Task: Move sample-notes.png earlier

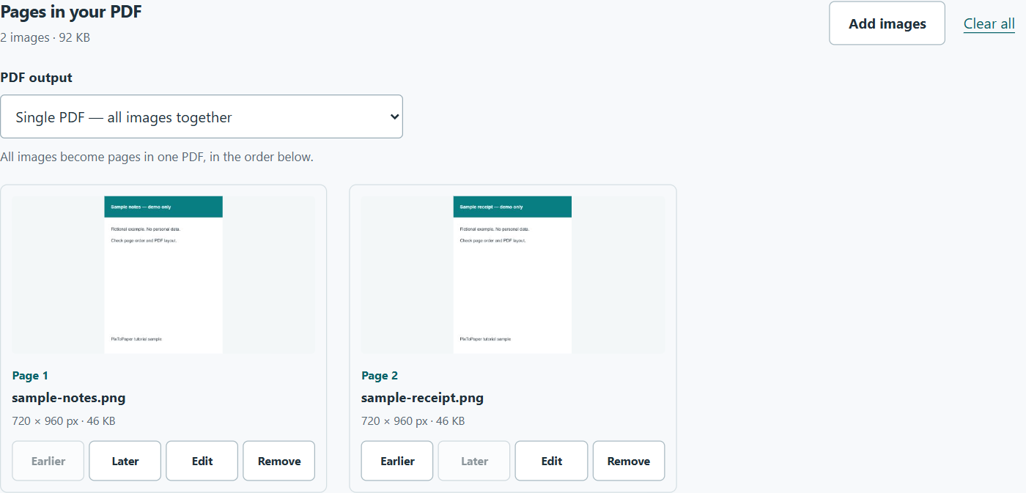Action: (x=48, y=461)
